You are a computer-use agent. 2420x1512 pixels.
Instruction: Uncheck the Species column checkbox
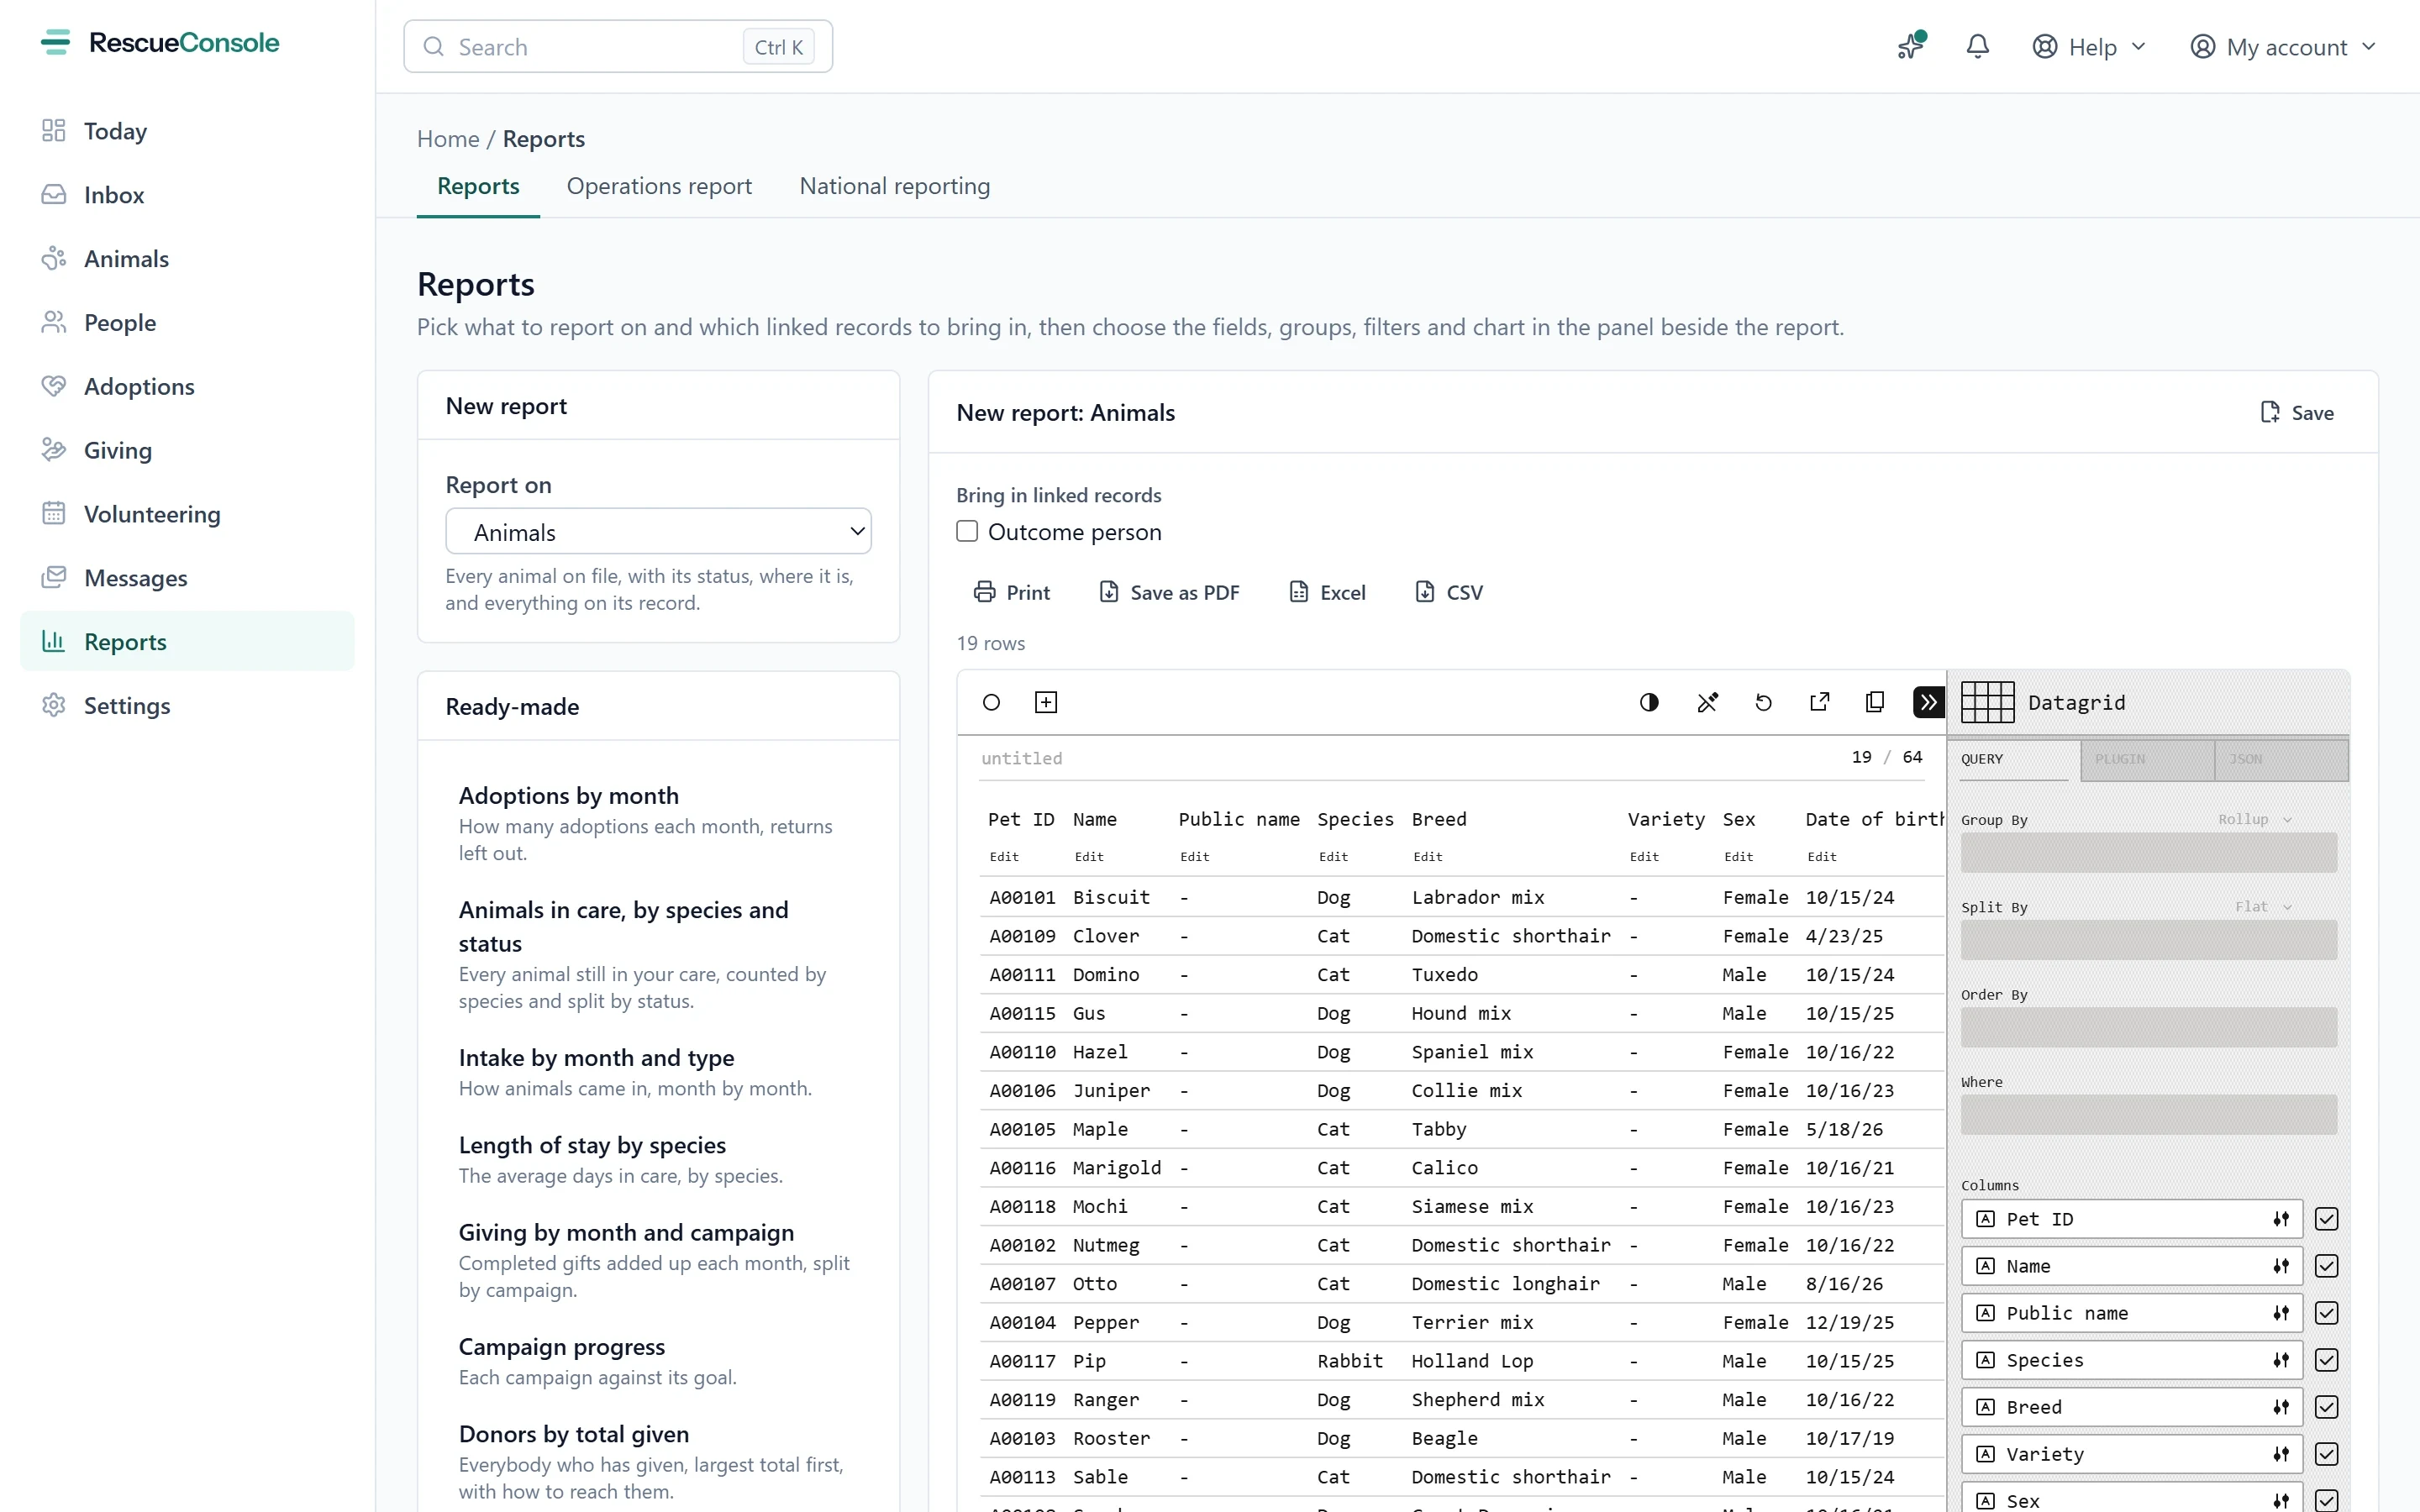click(2326, 1360)
